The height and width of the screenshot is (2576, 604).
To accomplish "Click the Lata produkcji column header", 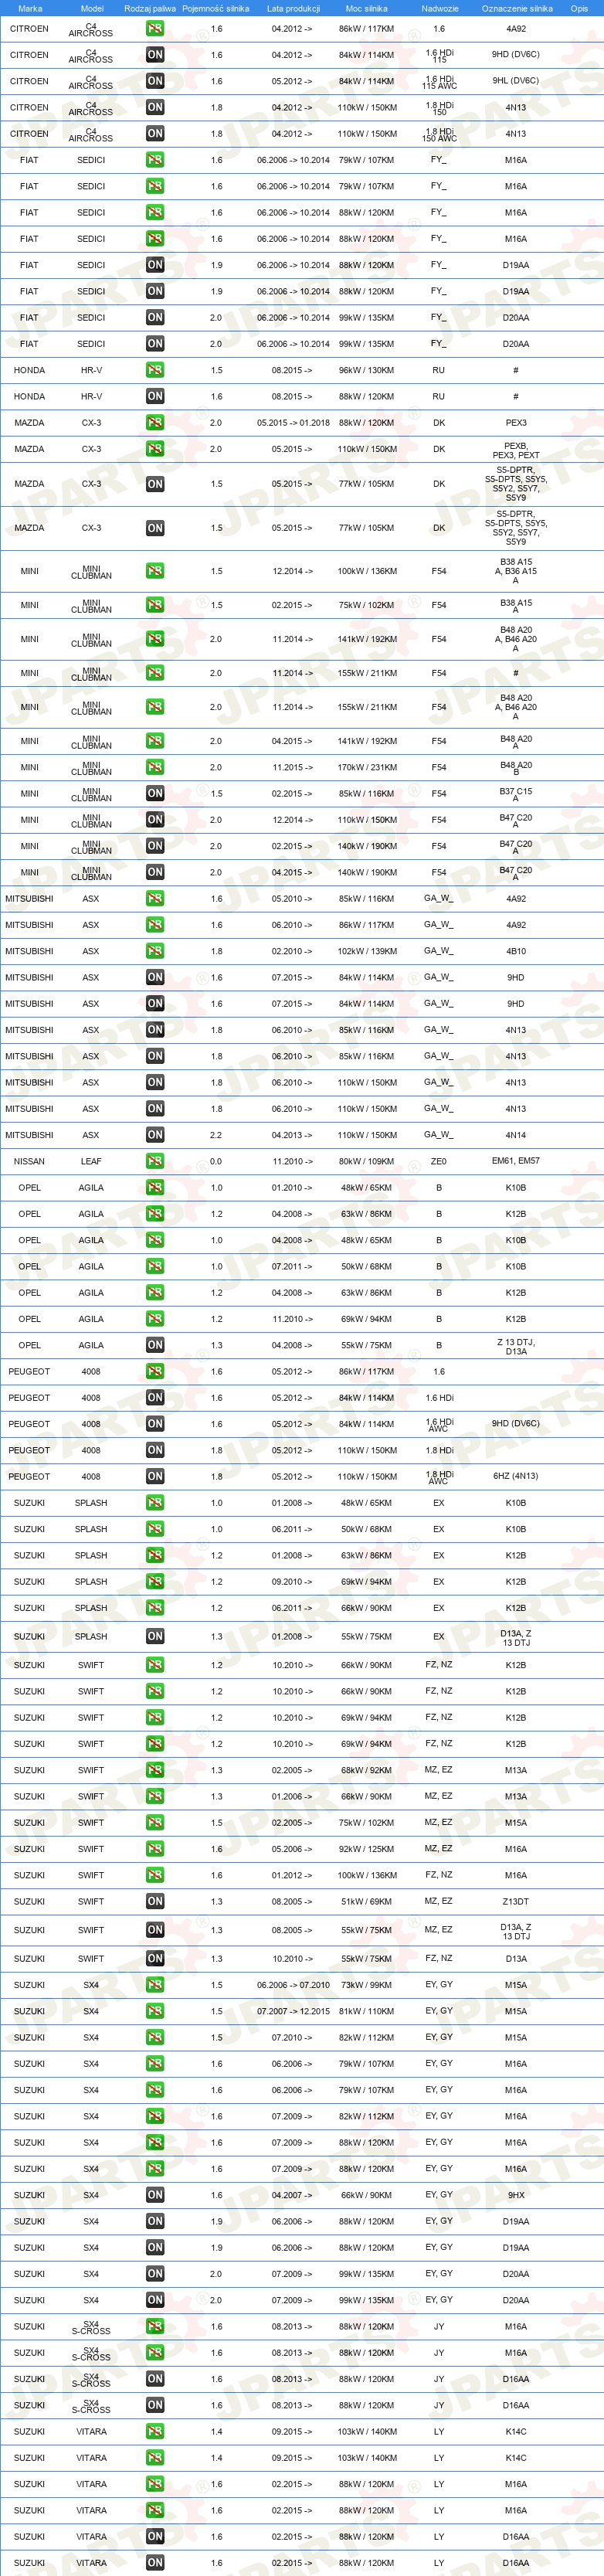I will (x=293, y=8).
